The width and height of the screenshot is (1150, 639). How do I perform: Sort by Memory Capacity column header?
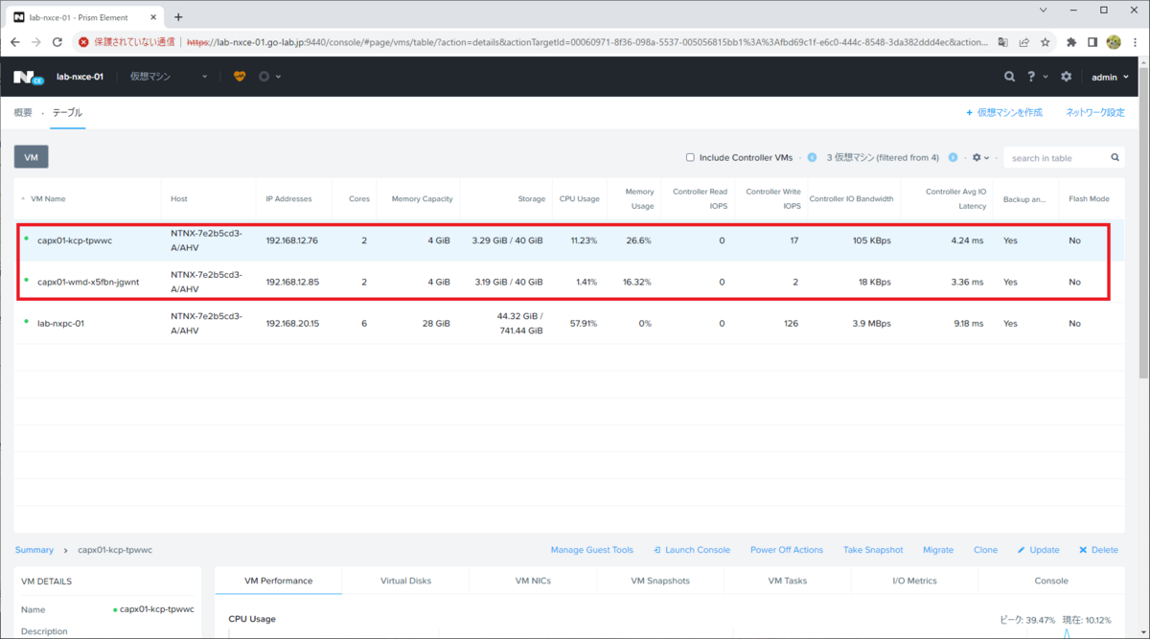[x=422, y=199]
